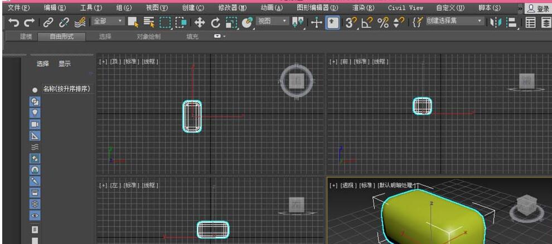Toggle the eye visibility filter in explorer
This screenshot has width=552, height=244.
35,215
